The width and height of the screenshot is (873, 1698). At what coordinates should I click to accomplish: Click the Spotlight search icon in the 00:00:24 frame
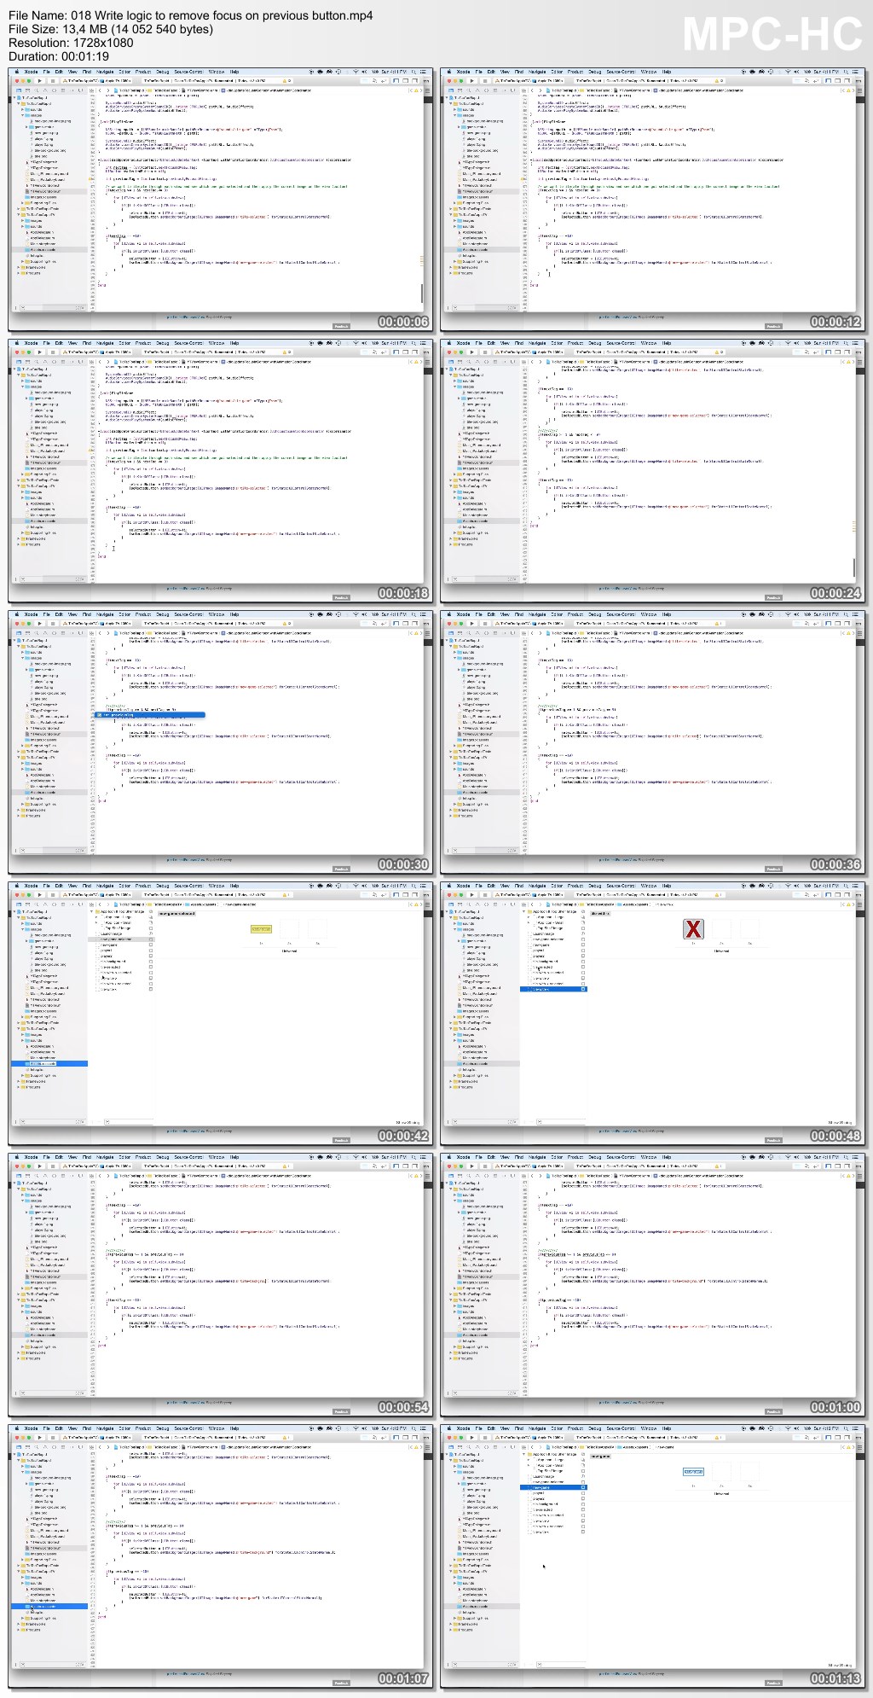click(847, 344)
